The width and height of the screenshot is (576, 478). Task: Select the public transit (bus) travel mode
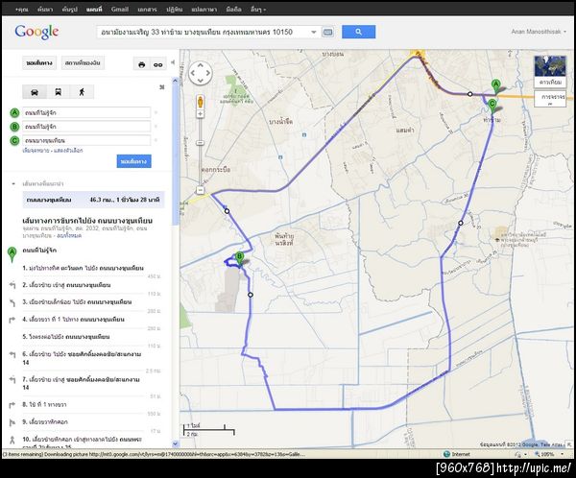click(x=58, y=92)
